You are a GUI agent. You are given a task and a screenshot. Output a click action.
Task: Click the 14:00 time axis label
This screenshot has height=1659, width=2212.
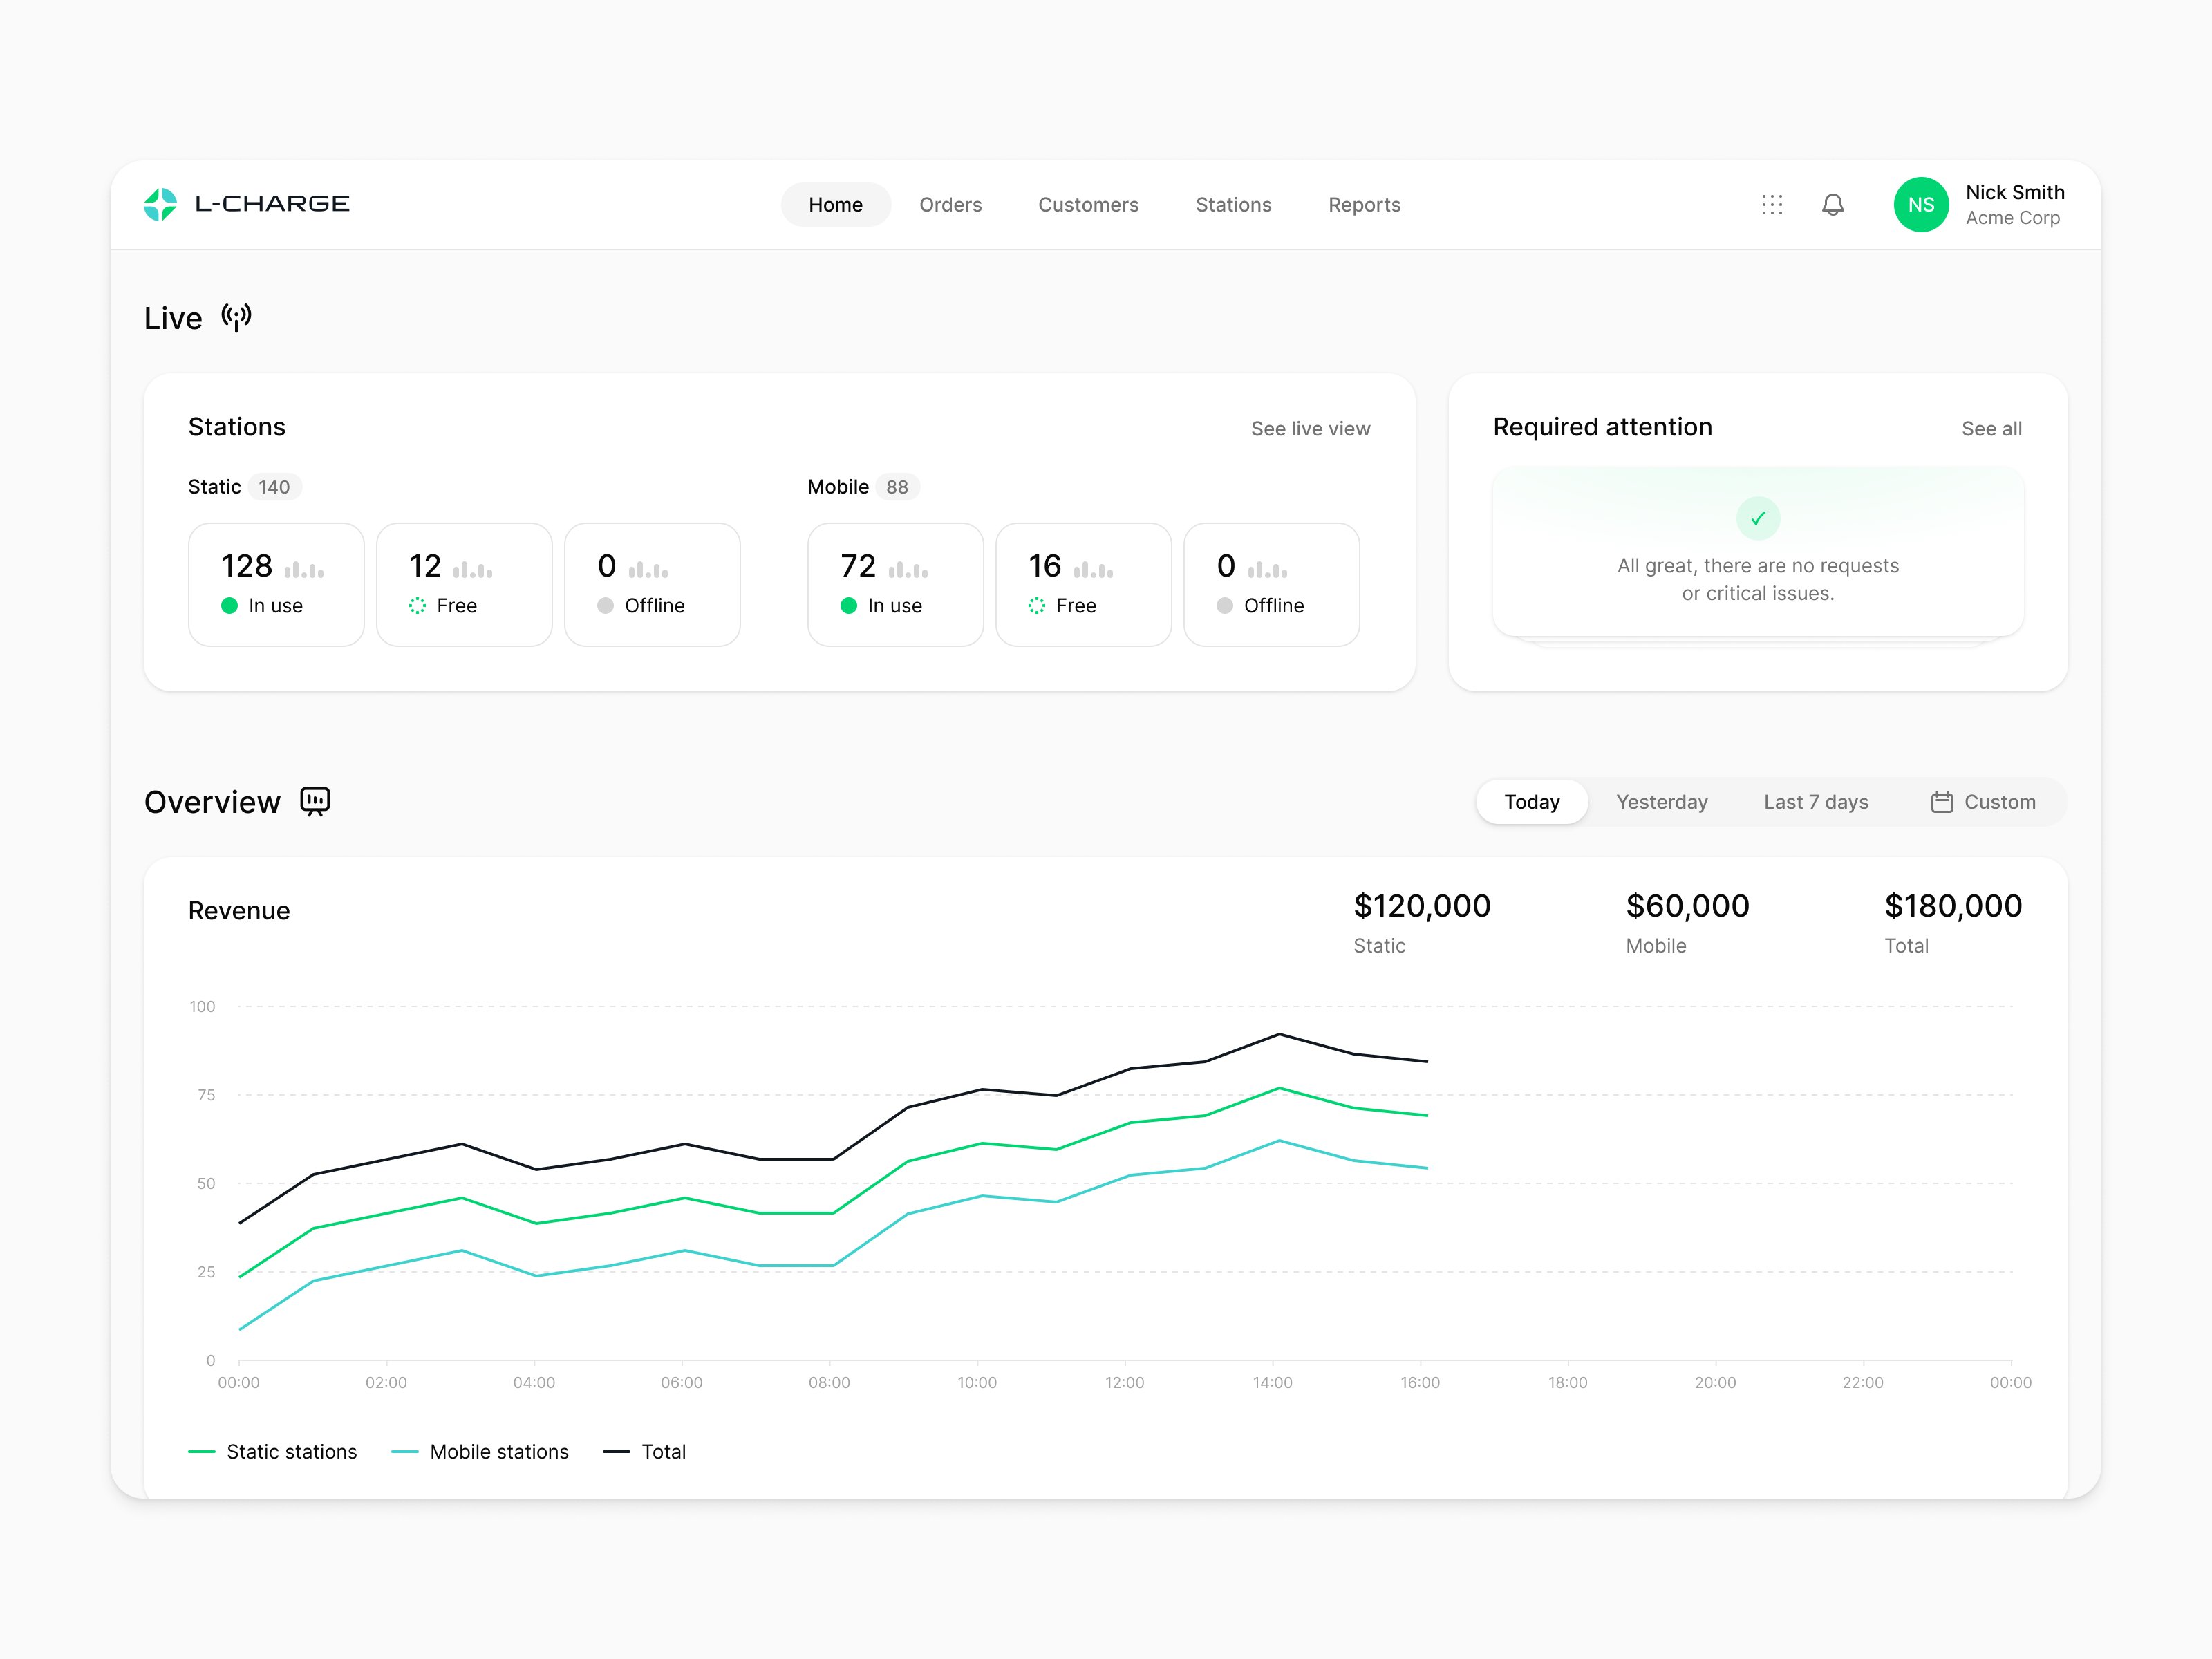(1272, 1383)
